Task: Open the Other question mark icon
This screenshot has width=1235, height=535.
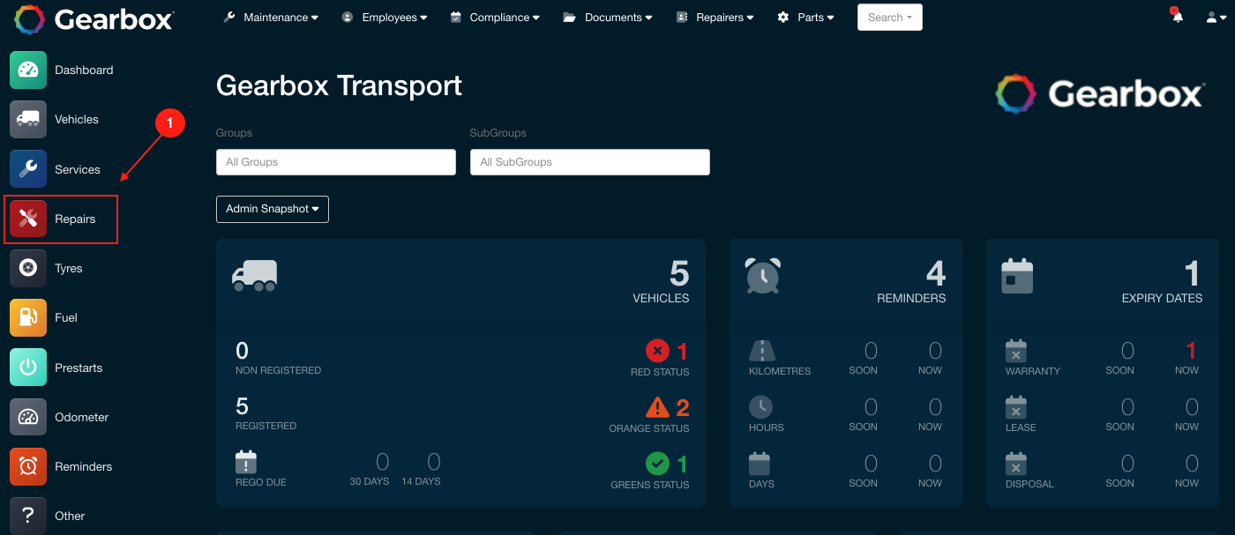Action: [x=28, y=516]
